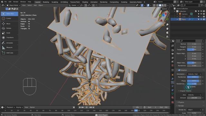Viewport: 206px width, 116px height.
Task: Open Orientation Velocity / Hair dropdown
Action: point(194,74)
